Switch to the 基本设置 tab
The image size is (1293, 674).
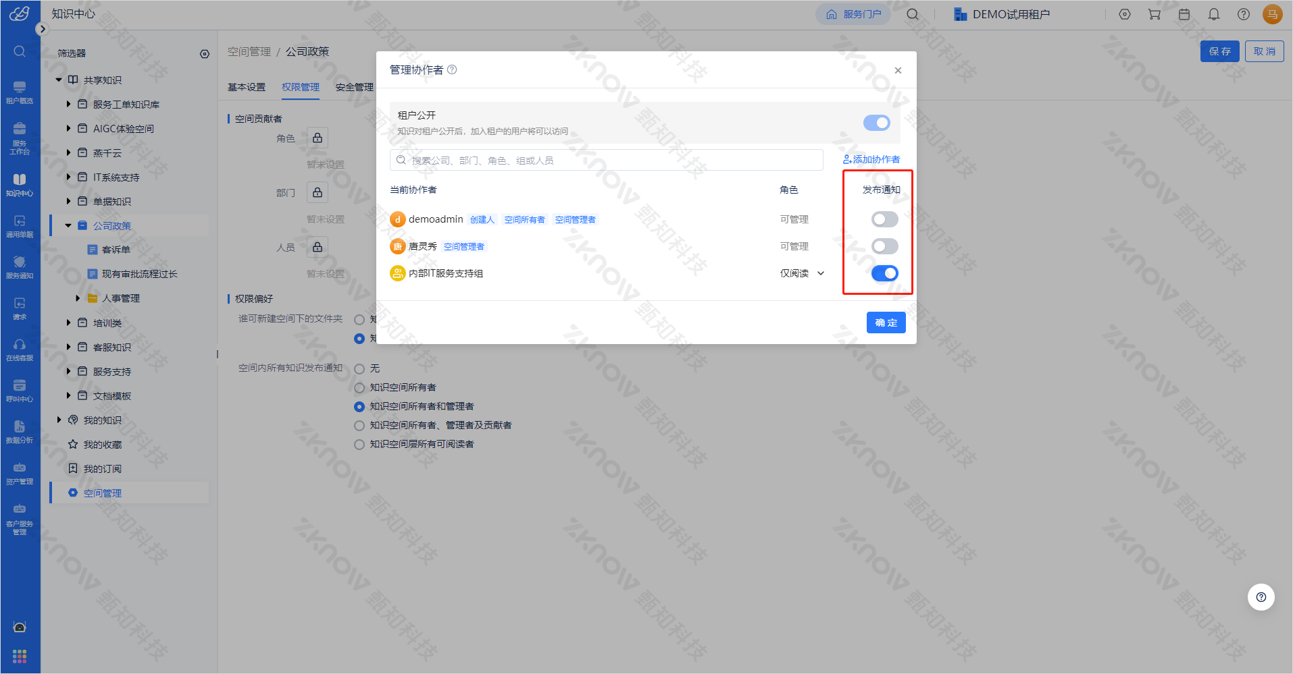pos(247,87)
